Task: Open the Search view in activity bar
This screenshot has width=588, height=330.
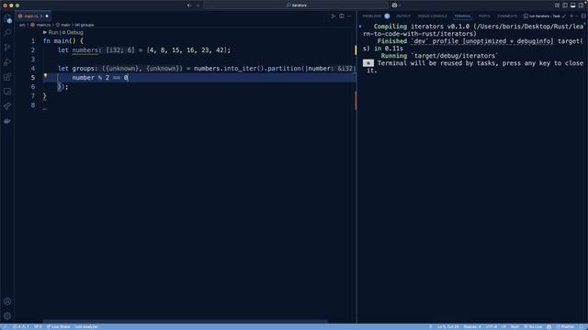Action: [7, 33]
